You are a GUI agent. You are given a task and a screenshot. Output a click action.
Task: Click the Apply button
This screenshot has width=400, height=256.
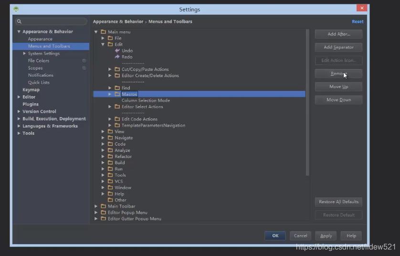[x=326, y=236]
